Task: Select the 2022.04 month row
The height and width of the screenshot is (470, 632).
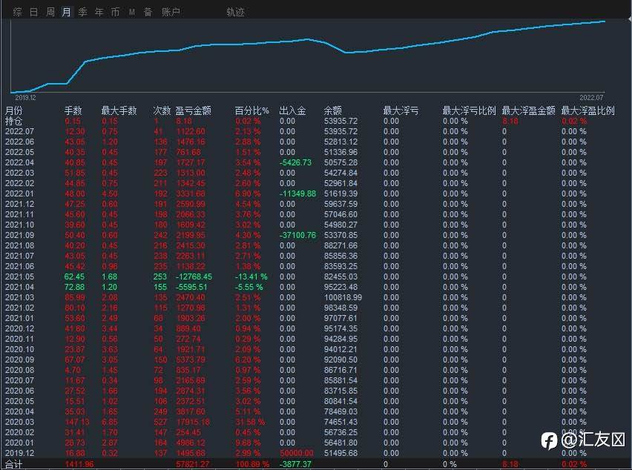Action: pos(316,162)
